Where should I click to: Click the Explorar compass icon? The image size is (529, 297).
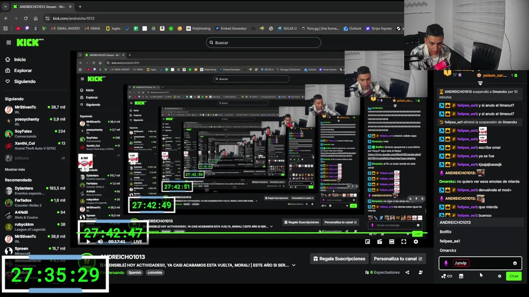coord(7,71)
